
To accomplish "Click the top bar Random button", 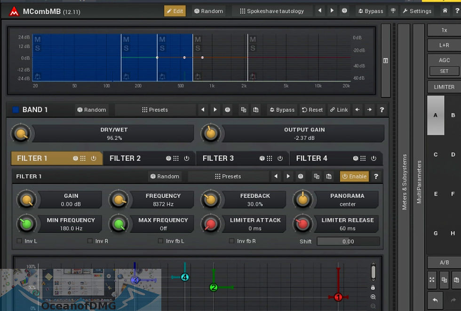I will (x=209, y=11).
